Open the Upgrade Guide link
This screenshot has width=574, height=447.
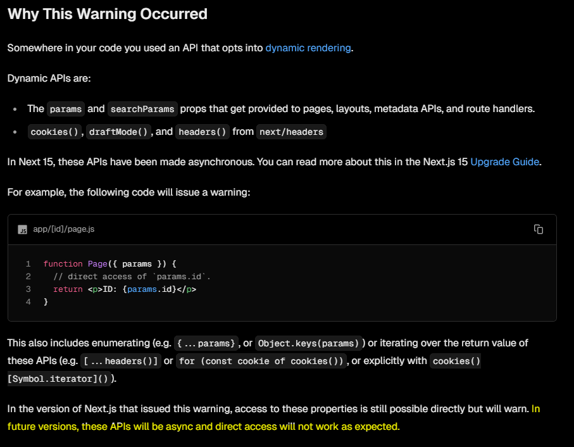pyautogui.click(x=504, y=162)
